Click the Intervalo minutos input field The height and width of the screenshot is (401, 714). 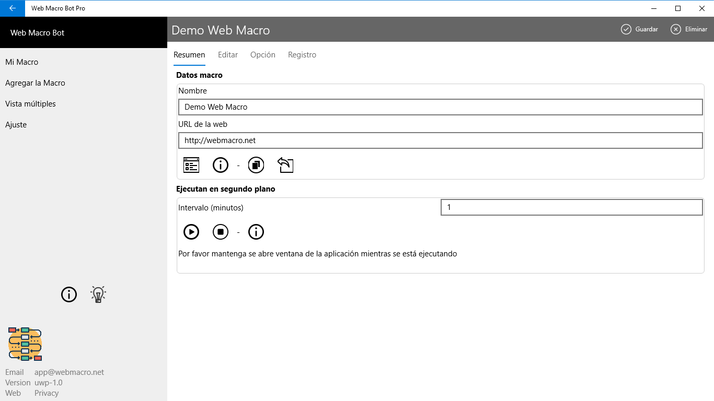click(x=571, y=207)
